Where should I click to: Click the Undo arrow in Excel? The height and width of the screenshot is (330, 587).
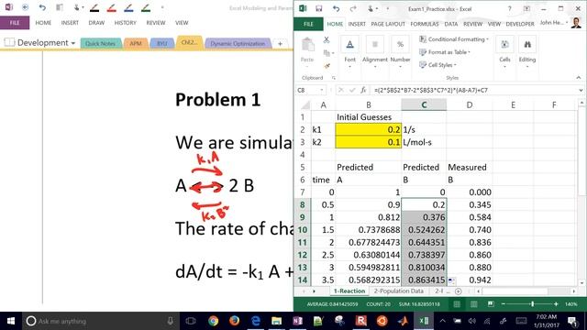336,8
